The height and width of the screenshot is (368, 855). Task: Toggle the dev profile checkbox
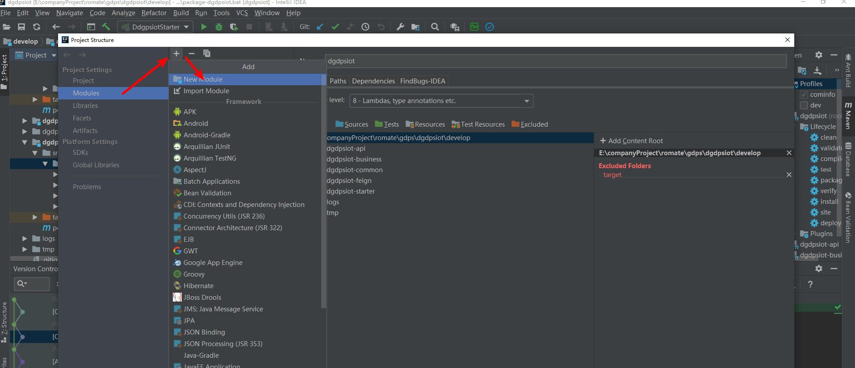point(804,105)
